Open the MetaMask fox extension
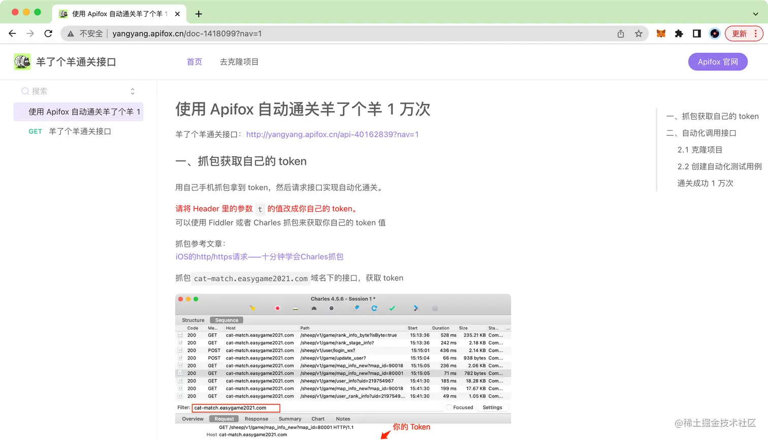Image resolution: width=768 pixels, height=440 pixels. coord(661,33)
